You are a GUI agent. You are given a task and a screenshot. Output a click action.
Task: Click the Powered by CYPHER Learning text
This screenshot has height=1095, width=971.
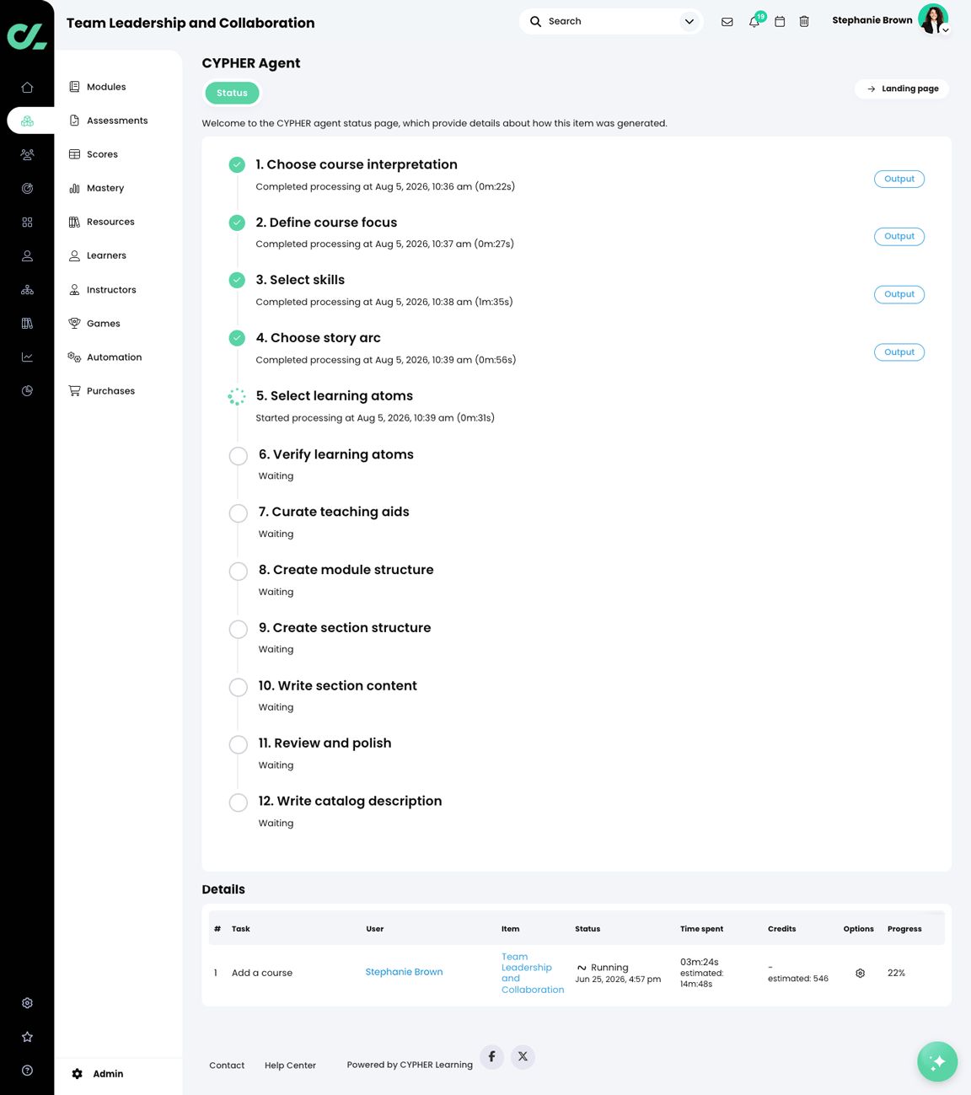point(410,1065)
